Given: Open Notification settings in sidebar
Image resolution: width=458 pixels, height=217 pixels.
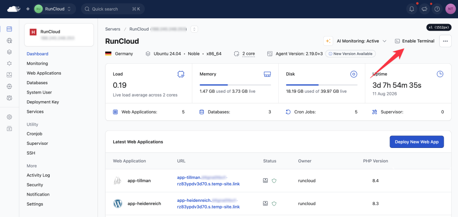Looking at the screenshot, I should [x=38, y=194].
